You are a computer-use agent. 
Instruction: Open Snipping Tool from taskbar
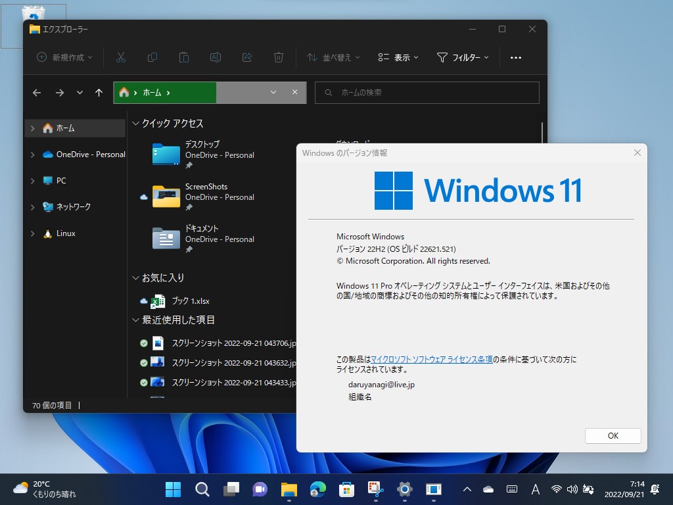click(375, 489)
